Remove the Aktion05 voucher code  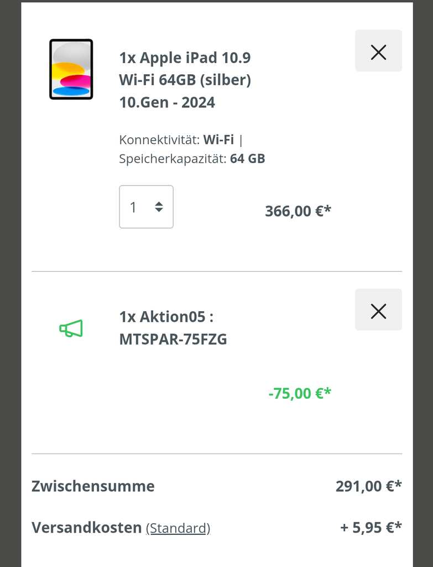point(378,310)
